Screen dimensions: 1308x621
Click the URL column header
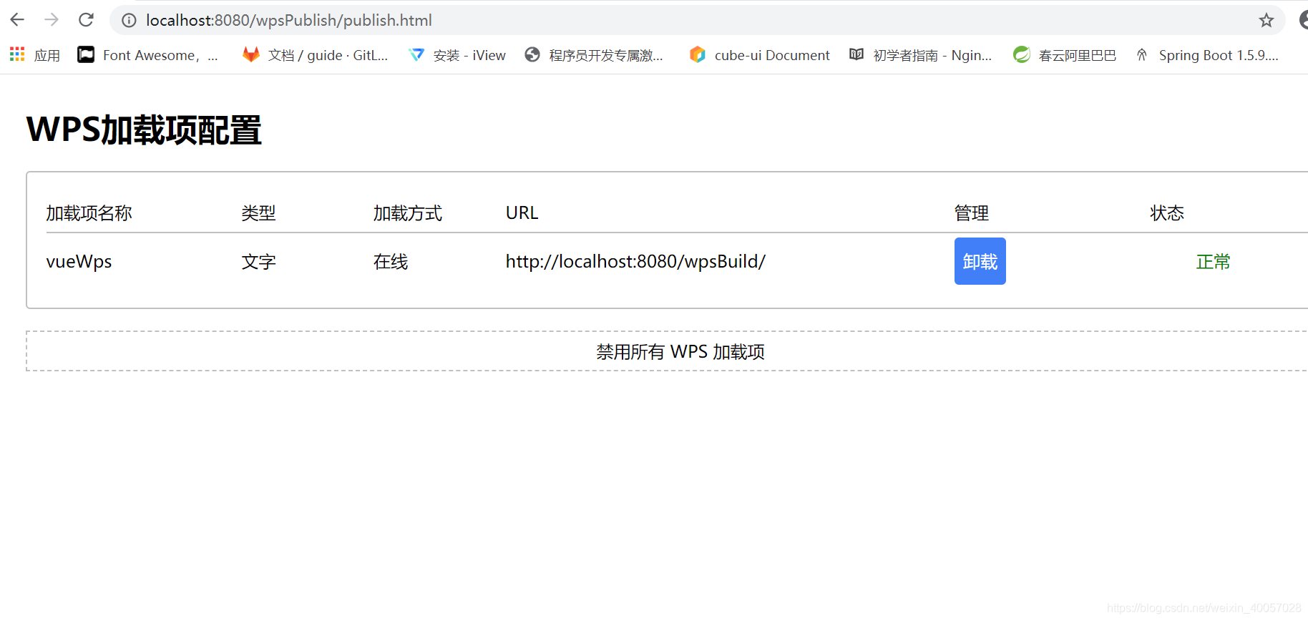tap(522, 213)
